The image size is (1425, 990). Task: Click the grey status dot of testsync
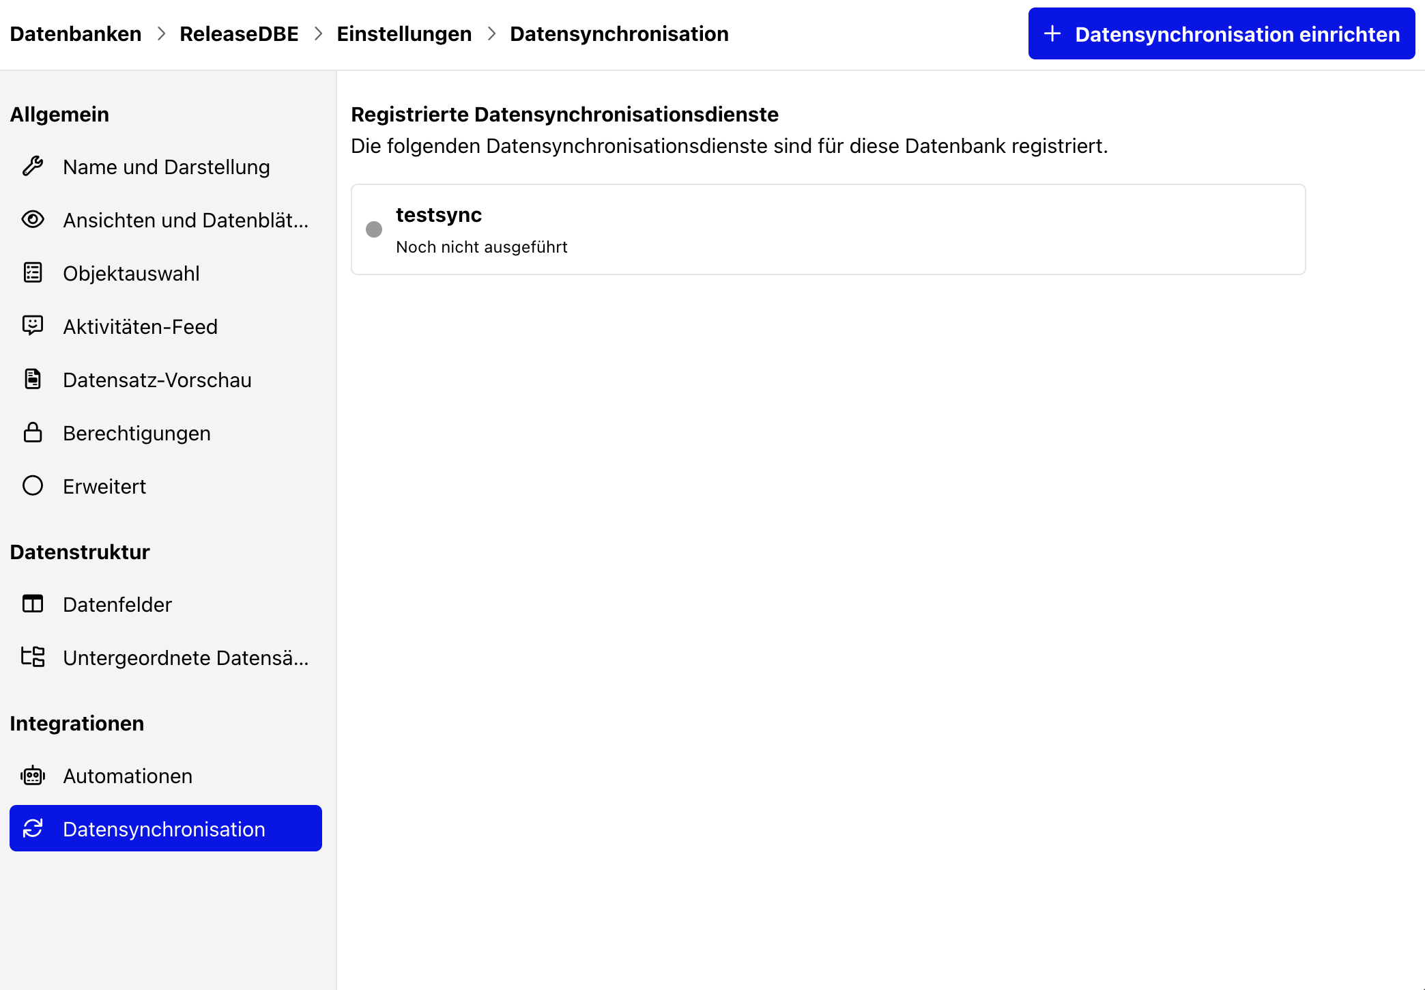point(374,229)
